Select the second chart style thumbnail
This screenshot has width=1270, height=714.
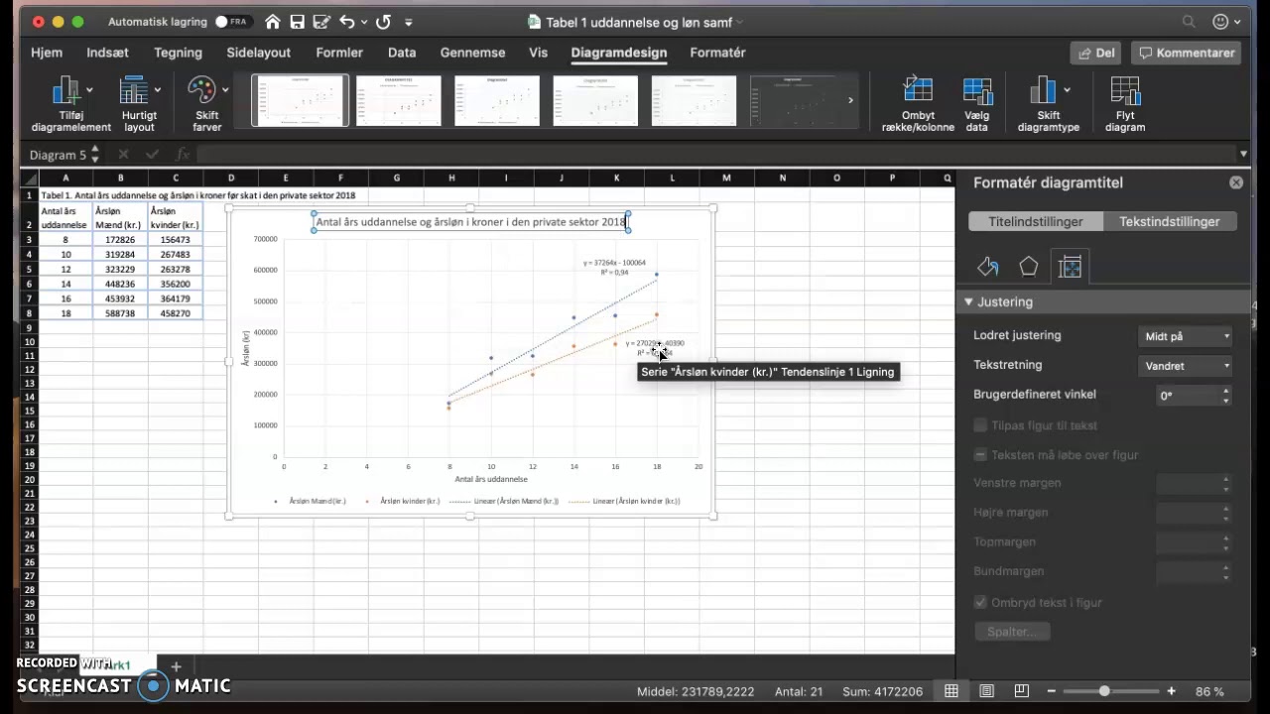[399, 100]
